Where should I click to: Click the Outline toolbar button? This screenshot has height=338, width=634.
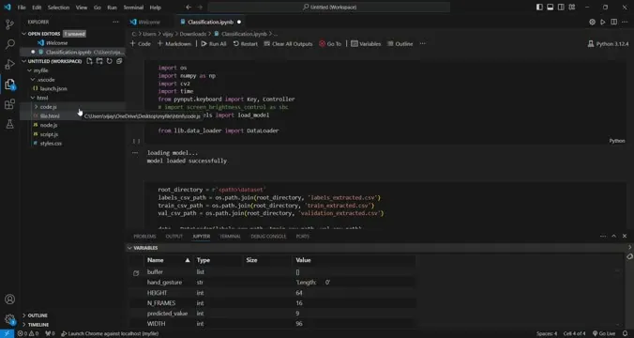[400, 44]
